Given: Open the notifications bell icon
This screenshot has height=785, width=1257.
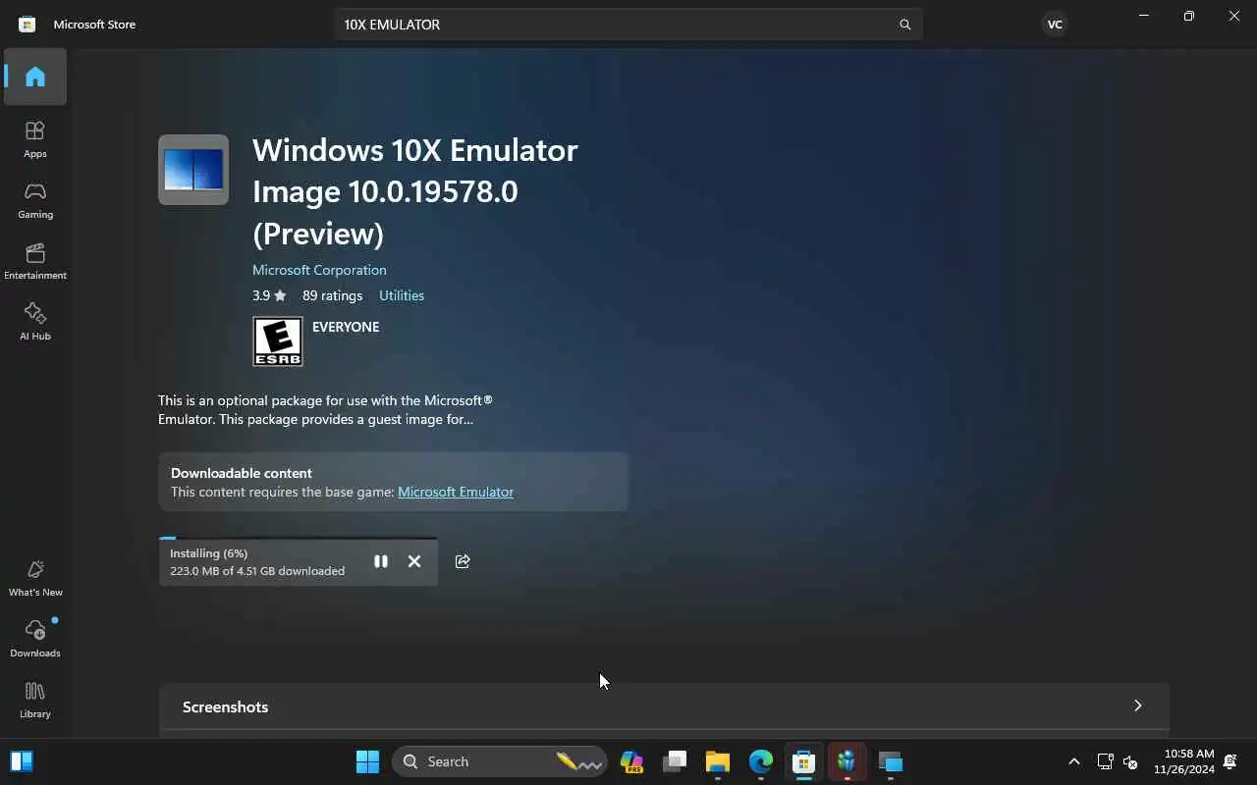Looking at the screenshot, I should coord(1230,761).
